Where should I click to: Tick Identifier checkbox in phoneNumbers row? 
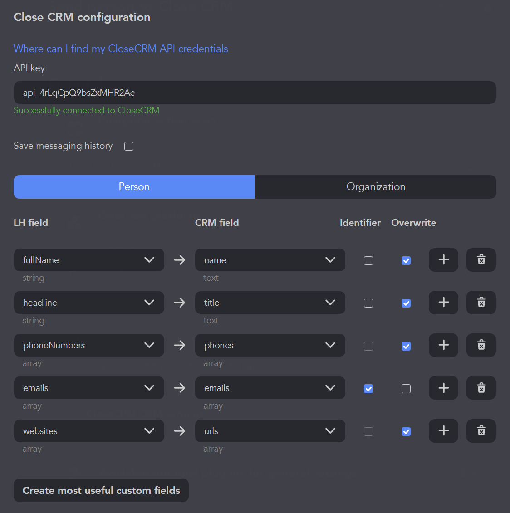point(368,346)
